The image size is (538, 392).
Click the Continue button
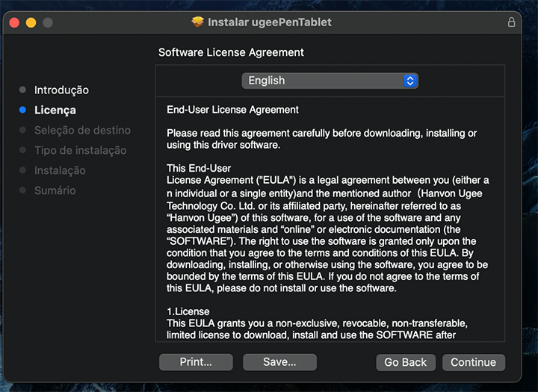473,362
